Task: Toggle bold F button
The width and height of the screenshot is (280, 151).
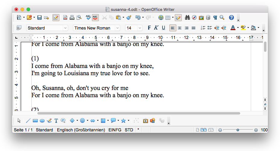Action: coord(149,28)
